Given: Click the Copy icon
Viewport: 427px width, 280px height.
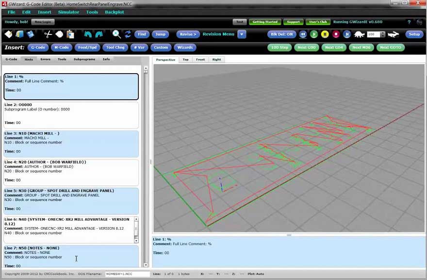Looking at the screenshot, I should click(59, 34).
